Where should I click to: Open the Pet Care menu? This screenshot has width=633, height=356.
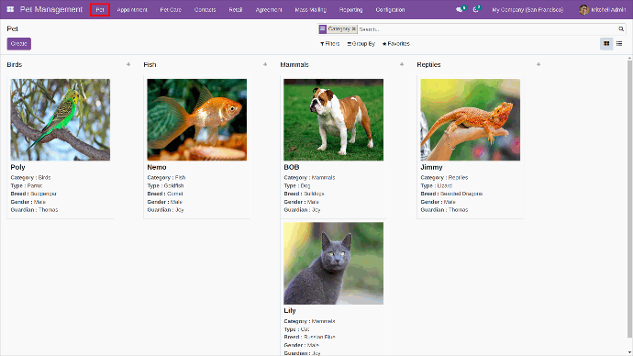pyautogui.click(x=171, y=10)
